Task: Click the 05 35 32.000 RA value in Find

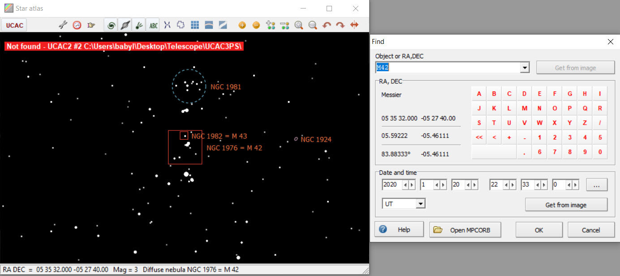Action: tap(400, 118)
